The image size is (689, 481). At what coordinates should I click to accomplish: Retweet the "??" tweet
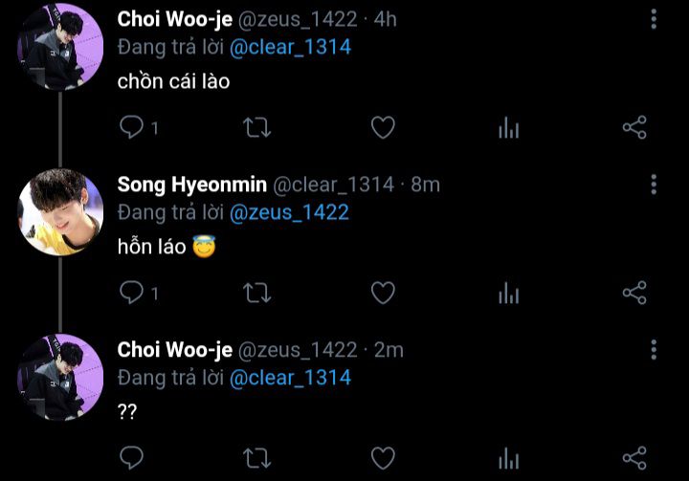pos(257,458)
